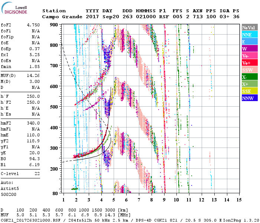Select the C-level value 22

[37, 174]
